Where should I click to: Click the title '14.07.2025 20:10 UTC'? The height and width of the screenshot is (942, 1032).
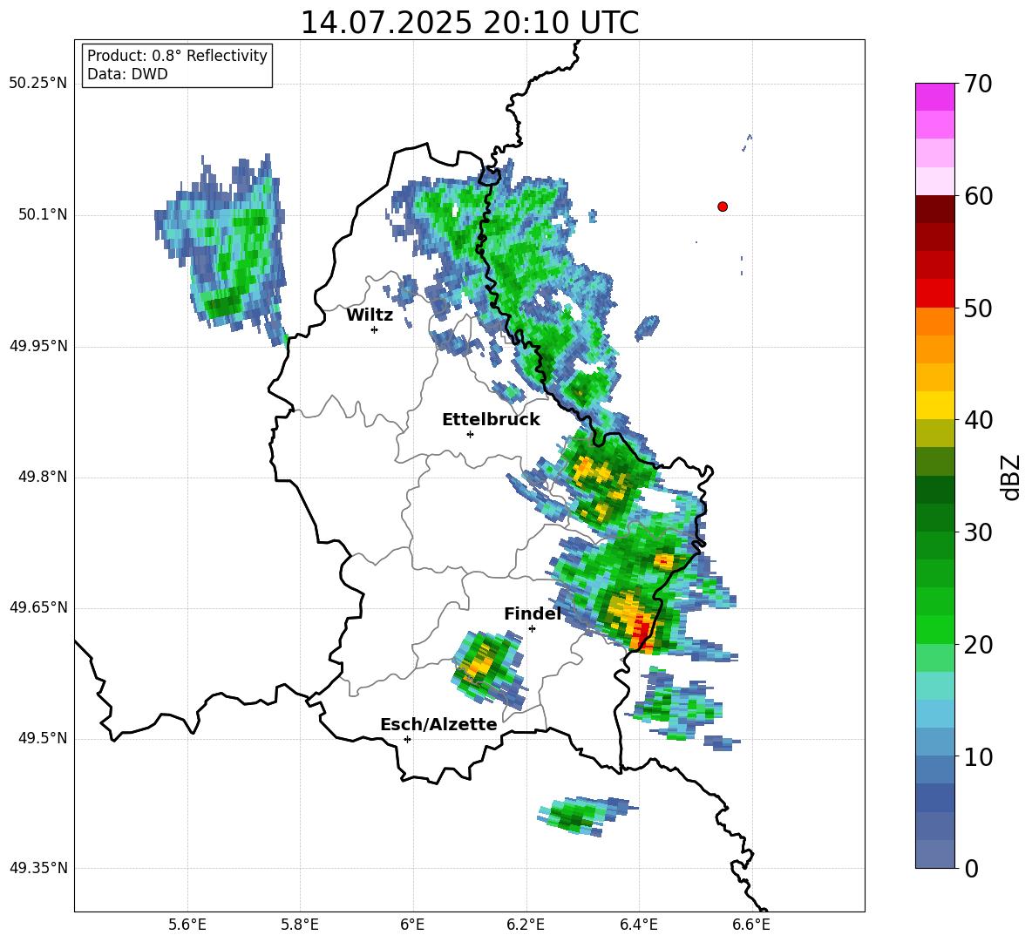(469, 23)
